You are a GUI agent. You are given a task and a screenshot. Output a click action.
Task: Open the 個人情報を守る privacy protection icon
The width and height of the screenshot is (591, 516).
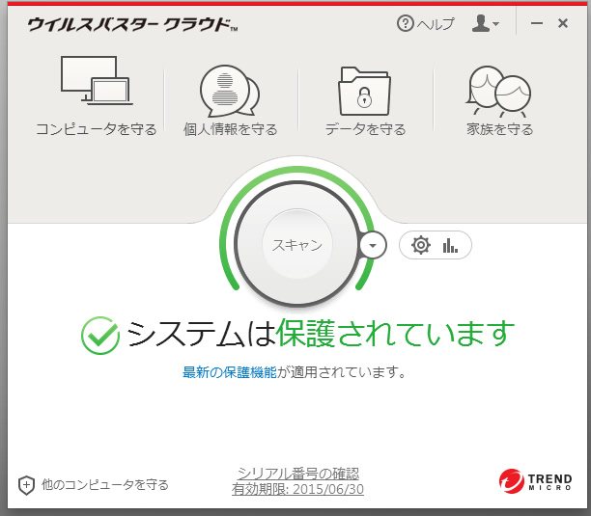pos(230,91)
